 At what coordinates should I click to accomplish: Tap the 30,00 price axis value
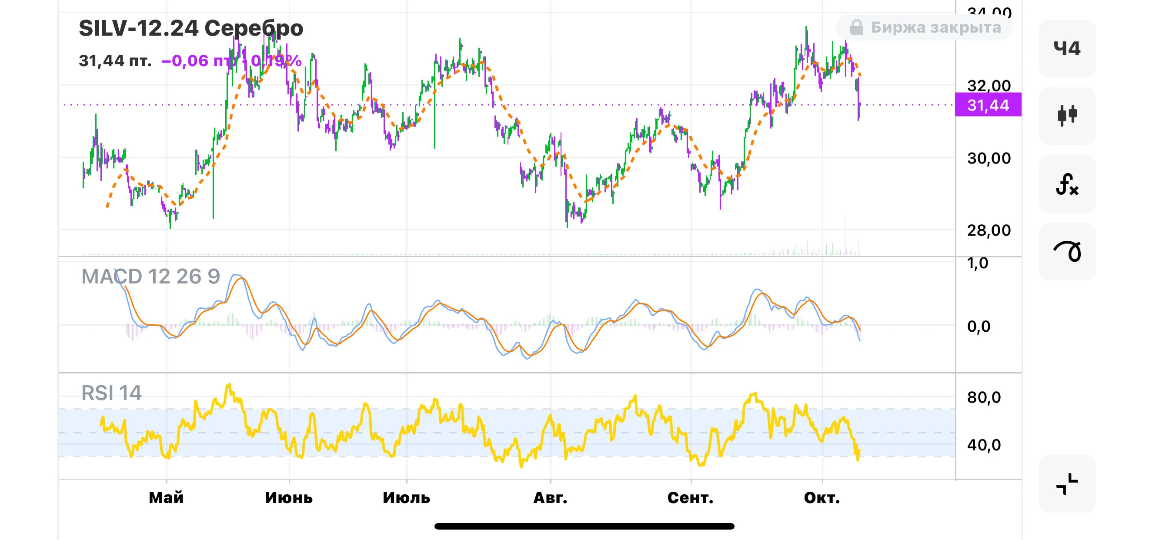[989, 158]
